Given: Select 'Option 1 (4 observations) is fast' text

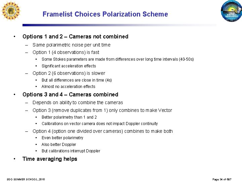Looking at the screenshot, I should (66, 52).
